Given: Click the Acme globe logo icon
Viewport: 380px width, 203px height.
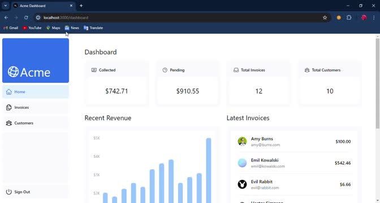Looking at the screenshot, I should [13, 72].
